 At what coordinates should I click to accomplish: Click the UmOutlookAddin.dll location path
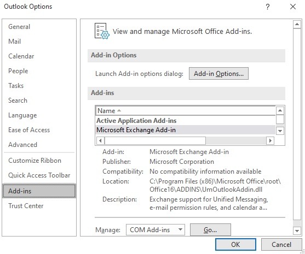(x=215, y=185)
